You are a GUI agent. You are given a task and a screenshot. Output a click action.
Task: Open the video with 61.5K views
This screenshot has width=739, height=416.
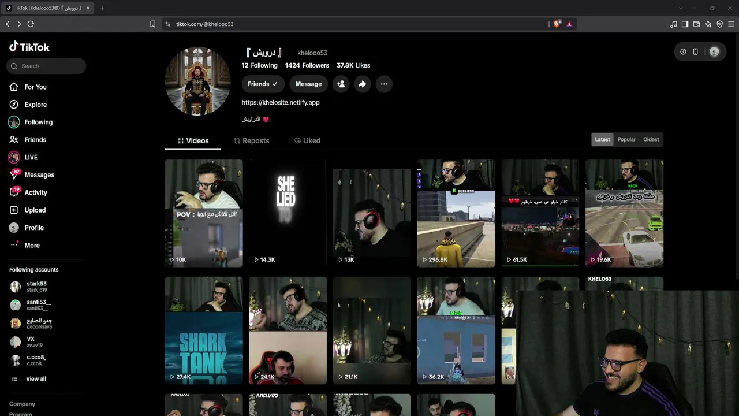tap(540, 213)
